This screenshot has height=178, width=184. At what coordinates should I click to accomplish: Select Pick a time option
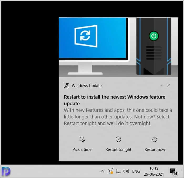click(x=82, y=144)
